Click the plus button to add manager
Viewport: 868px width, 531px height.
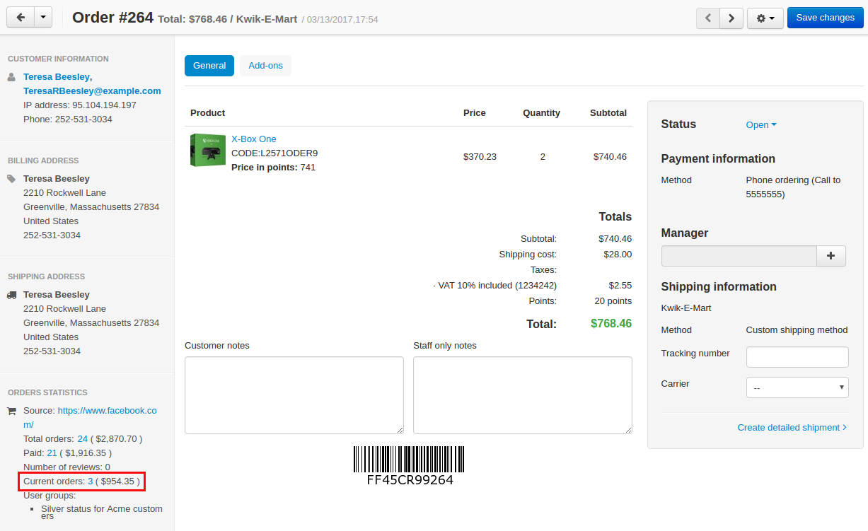(831, 256)
